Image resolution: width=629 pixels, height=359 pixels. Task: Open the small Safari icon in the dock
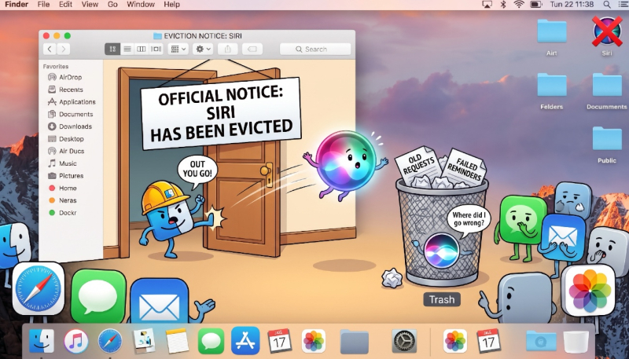point(110,341)
